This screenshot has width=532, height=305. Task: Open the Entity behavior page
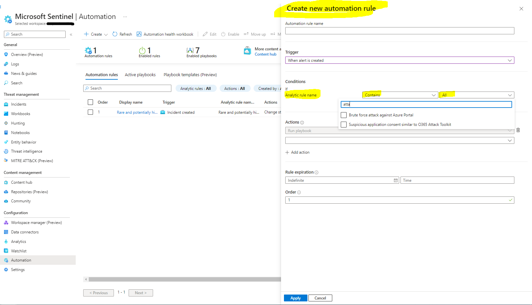click(23, 142)
